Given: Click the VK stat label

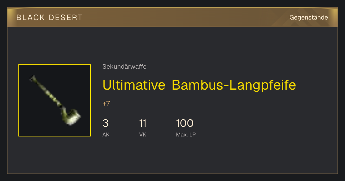Looking at the screenshot, I should [x=143, y=134].
